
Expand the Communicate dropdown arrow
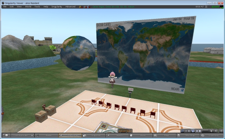click(32, 135)
